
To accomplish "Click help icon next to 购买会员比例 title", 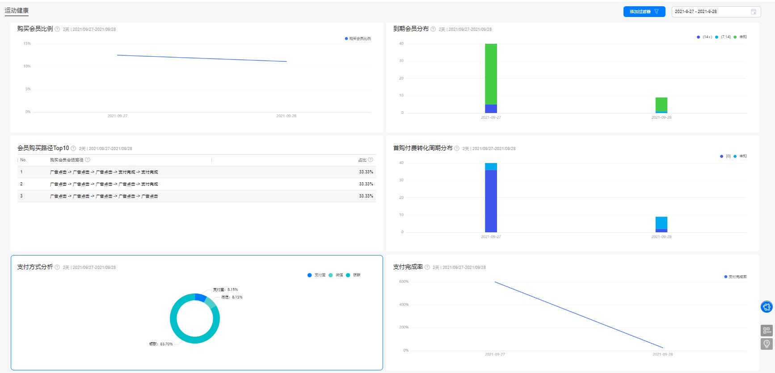I will click(x=57, y=29).
